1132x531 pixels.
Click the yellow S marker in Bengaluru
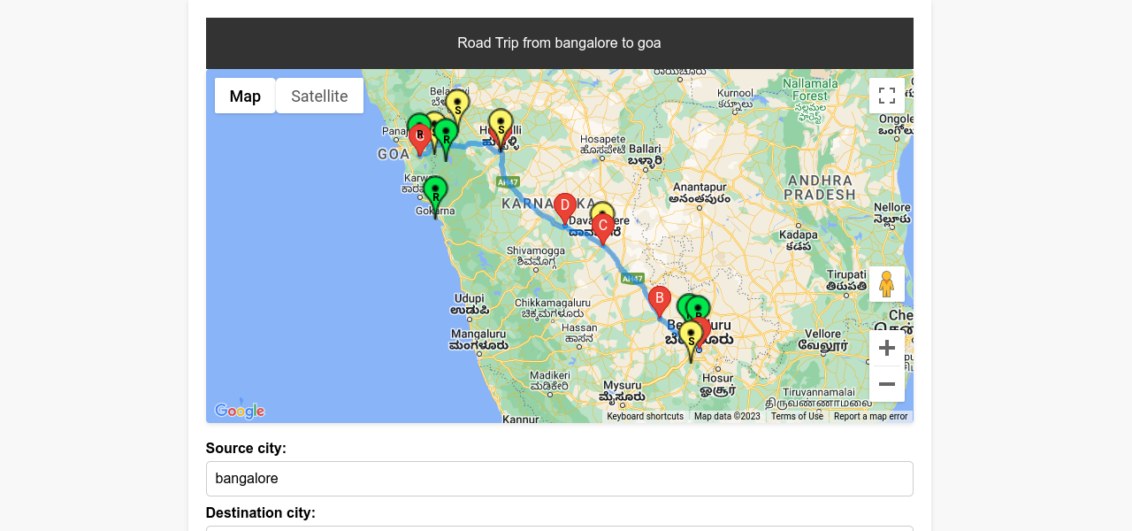[x=691, y=337]
